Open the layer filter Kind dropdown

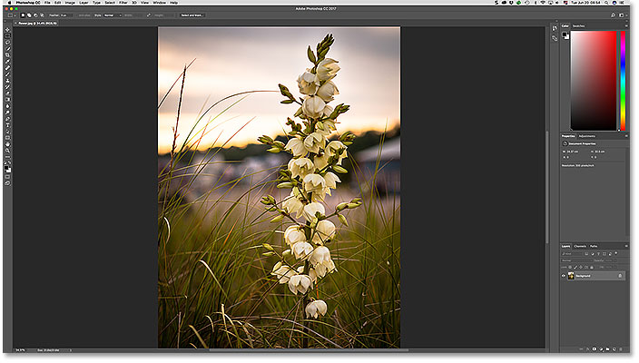(x=571, y=254)
